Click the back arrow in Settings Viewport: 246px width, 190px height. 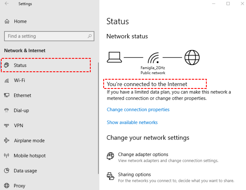(x=7, y=3)
